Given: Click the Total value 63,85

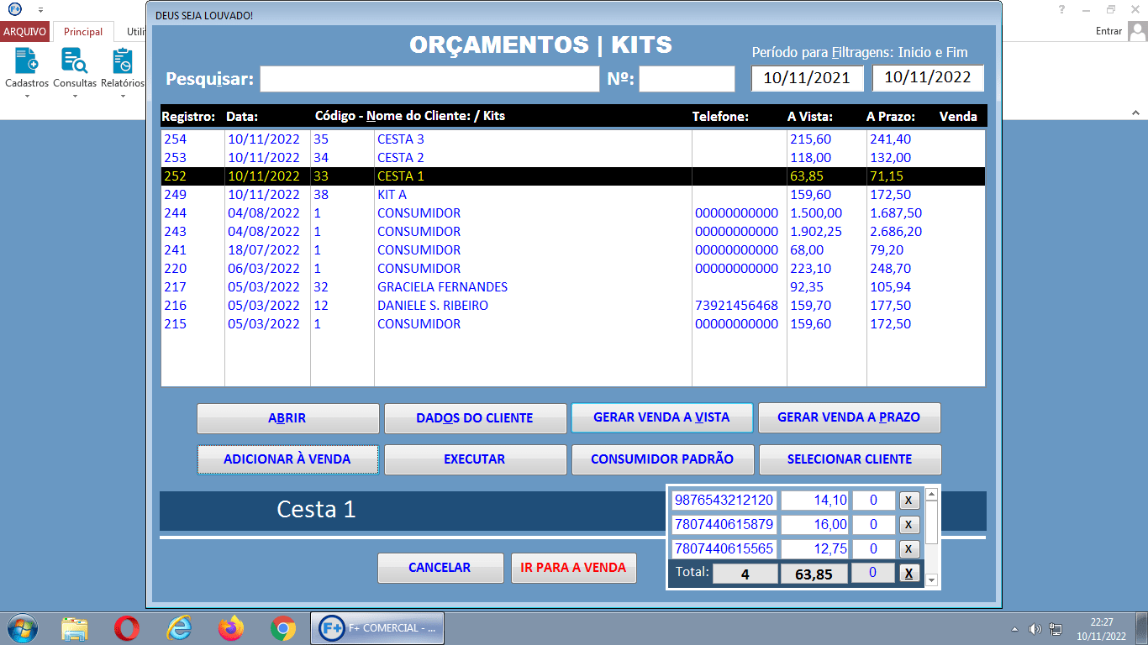Looking at the screenshot, I should coord(814,574).
